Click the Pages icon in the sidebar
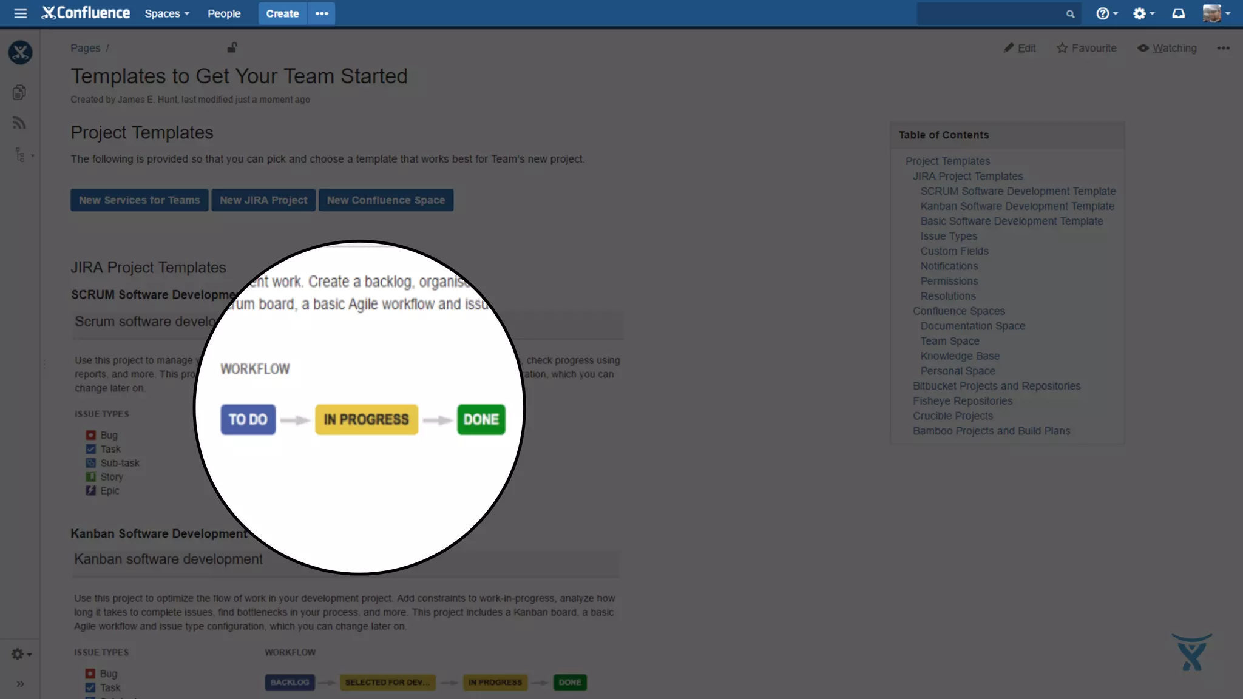The width and height of the screenshot is (1243, 699). tap(19, 92)
